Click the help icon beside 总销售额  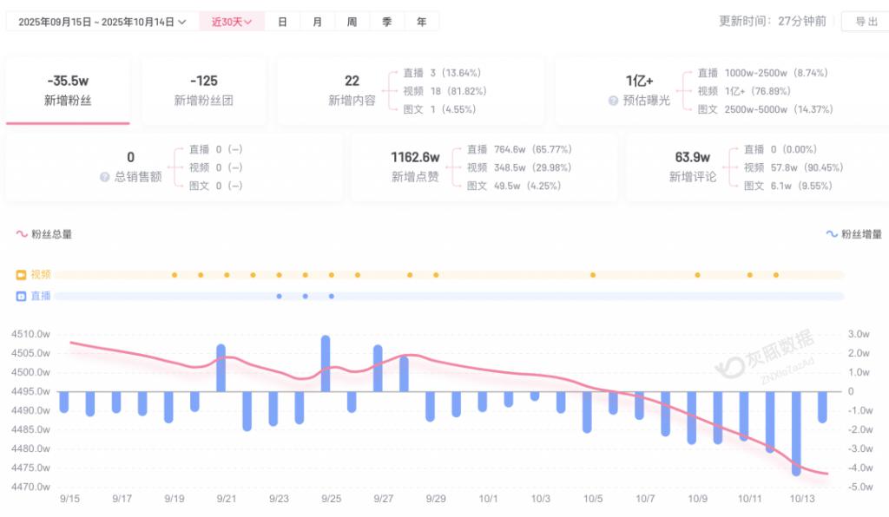106,177
